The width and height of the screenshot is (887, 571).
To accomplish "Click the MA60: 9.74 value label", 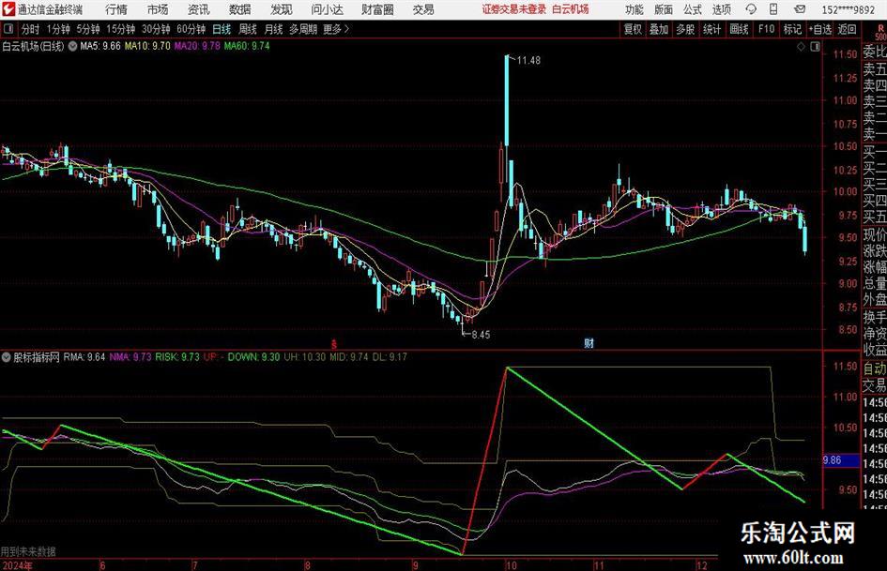I will coord(247,46).
